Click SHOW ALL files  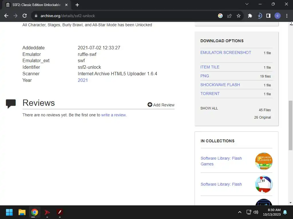209,108
